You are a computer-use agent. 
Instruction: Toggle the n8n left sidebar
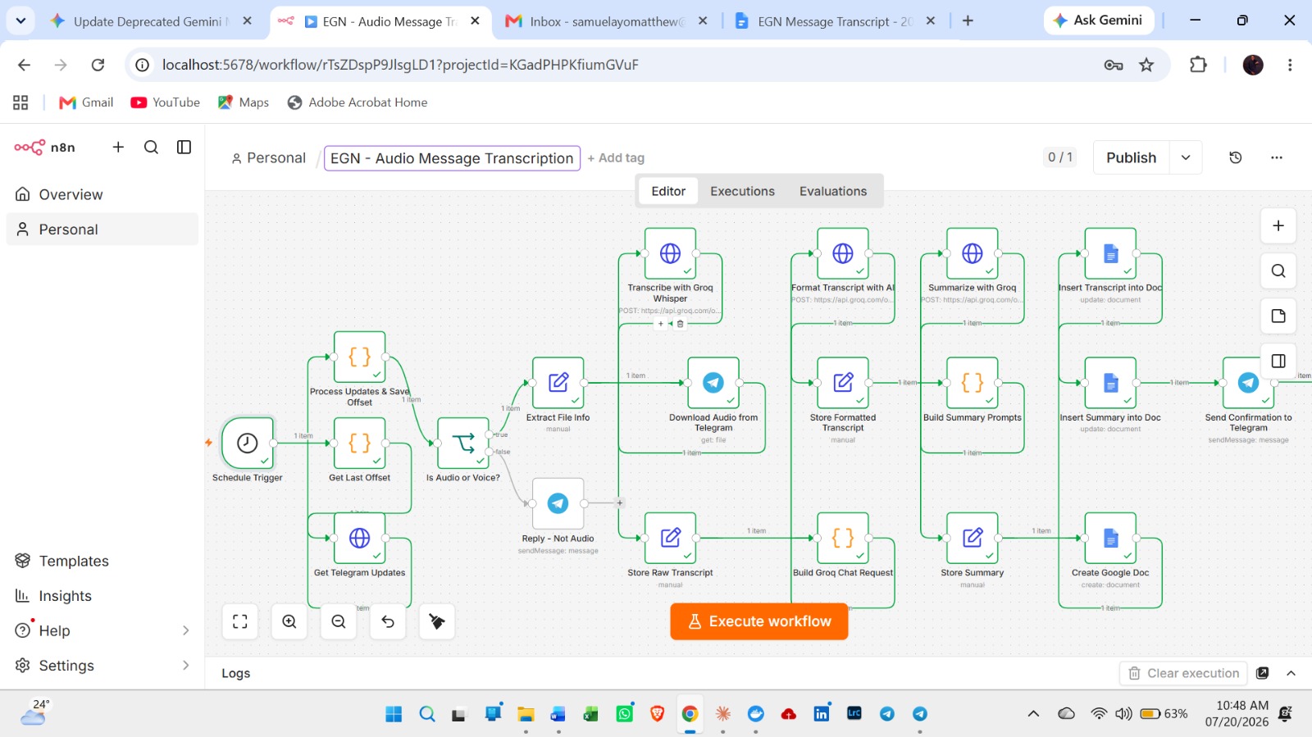(184, 147)
